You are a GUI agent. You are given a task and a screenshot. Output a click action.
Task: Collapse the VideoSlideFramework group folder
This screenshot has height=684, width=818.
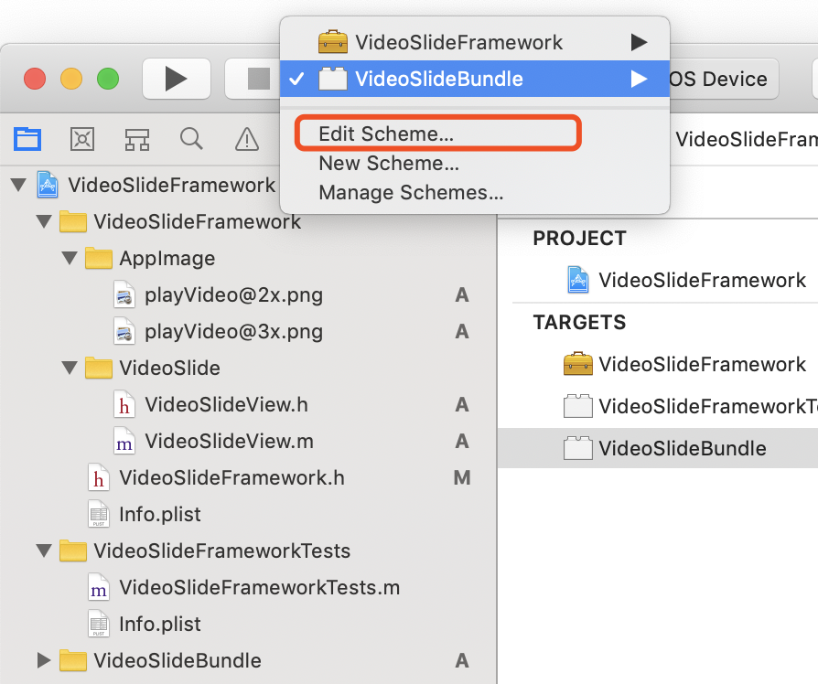click(44, 221)
